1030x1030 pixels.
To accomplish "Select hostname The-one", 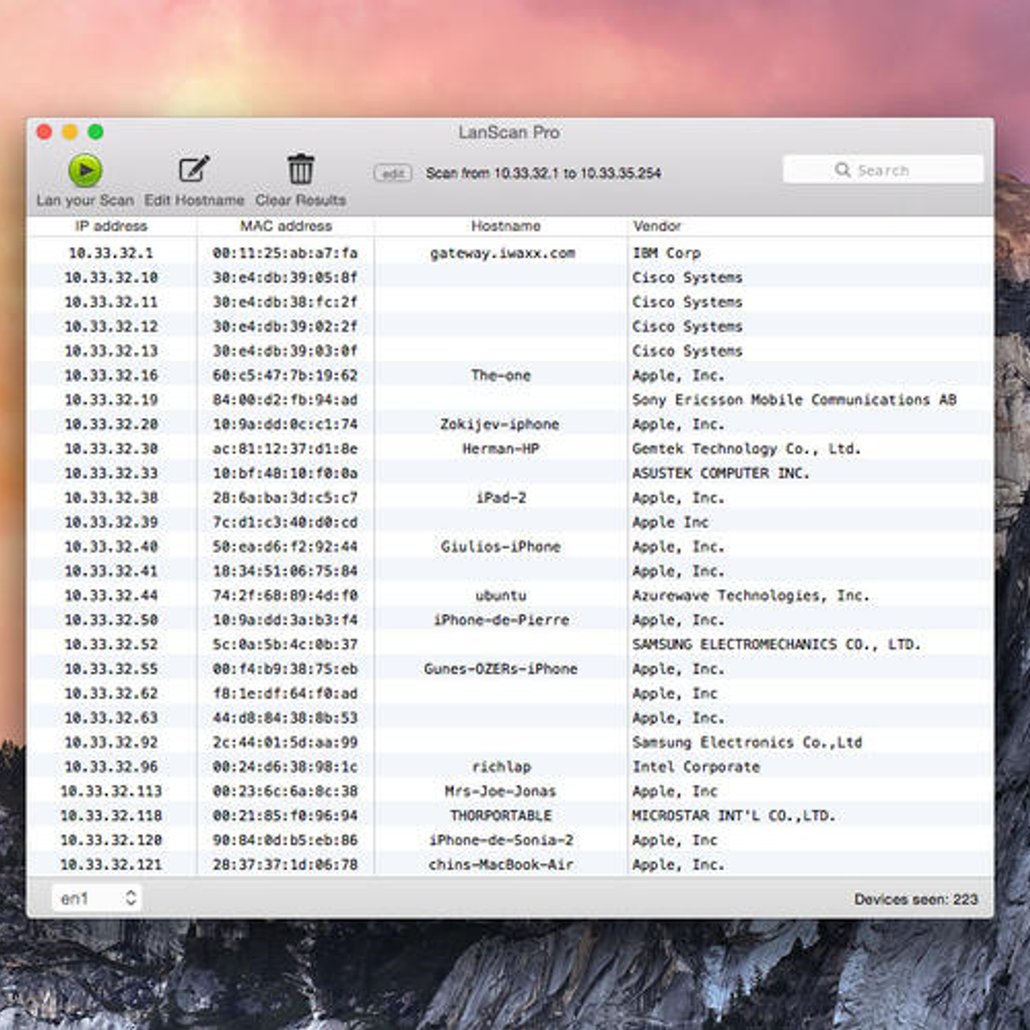I will click(x=501, y=376).
